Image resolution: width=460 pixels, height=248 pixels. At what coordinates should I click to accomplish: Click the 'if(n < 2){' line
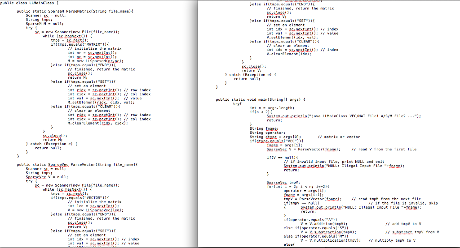261,112
